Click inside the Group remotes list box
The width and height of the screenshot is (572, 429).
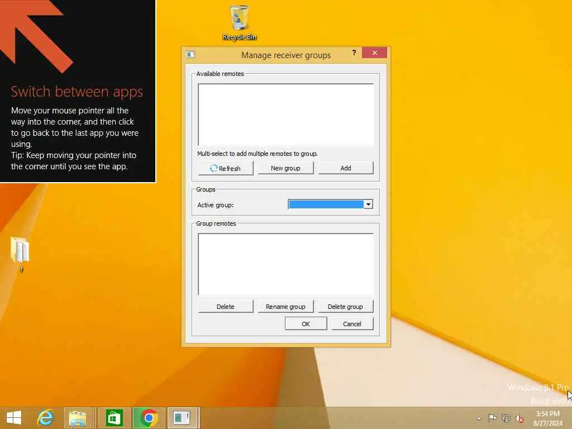286,264
